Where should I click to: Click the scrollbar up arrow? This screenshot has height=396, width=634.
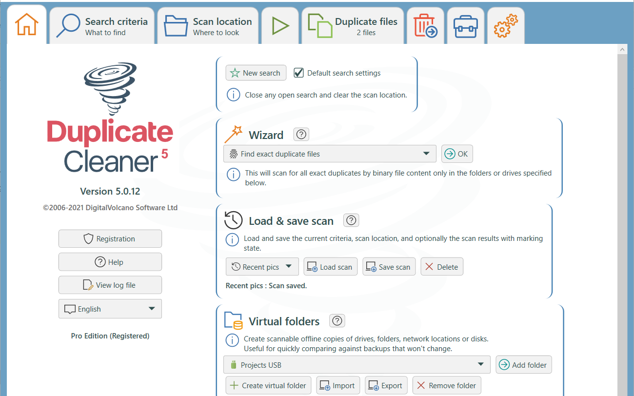(x=622, y=49)
